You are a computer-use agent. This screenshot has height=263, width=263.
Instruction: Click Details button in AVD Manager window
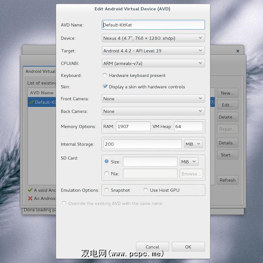pos(227,143)
